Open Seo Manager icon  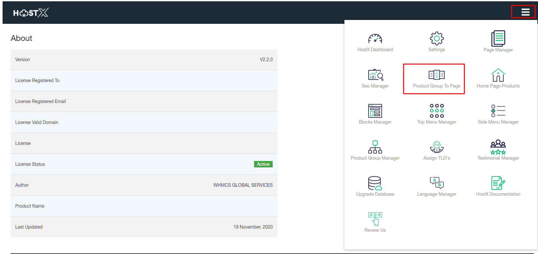click(x=375, y=75)
